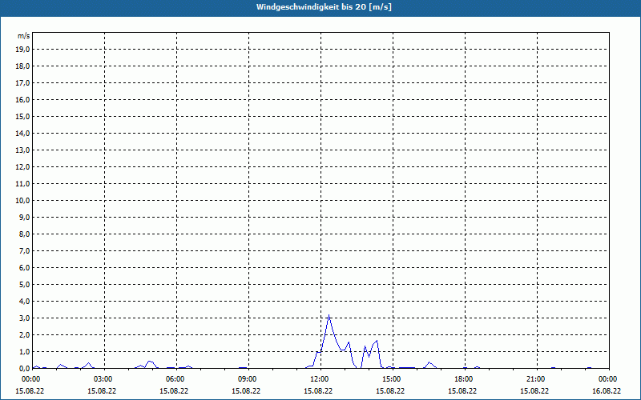Click the '18:00' time label
The width and height of the screenshot is (641, 400).
pyautogui.click(x=465, y=379)
